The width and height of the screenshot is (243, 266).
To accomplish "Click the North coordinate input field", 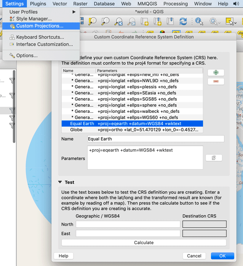I will 128,224.
